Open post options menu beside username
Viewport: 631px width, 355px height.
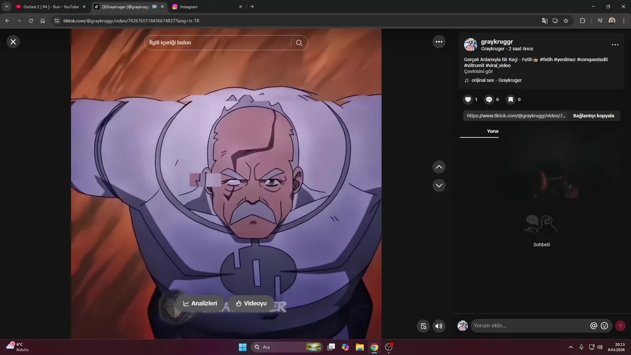615,45
